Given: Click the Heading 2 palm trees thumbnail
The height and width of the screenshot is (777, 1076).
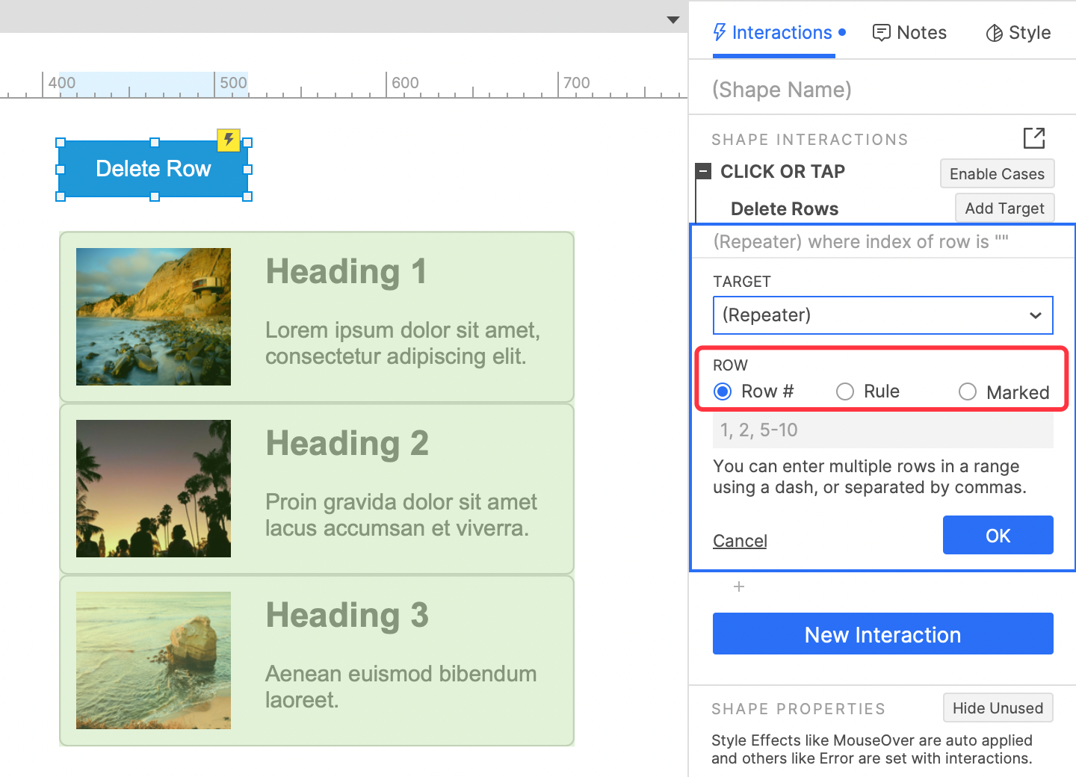Looking at the screenshot, I should (x=153, y=489).
